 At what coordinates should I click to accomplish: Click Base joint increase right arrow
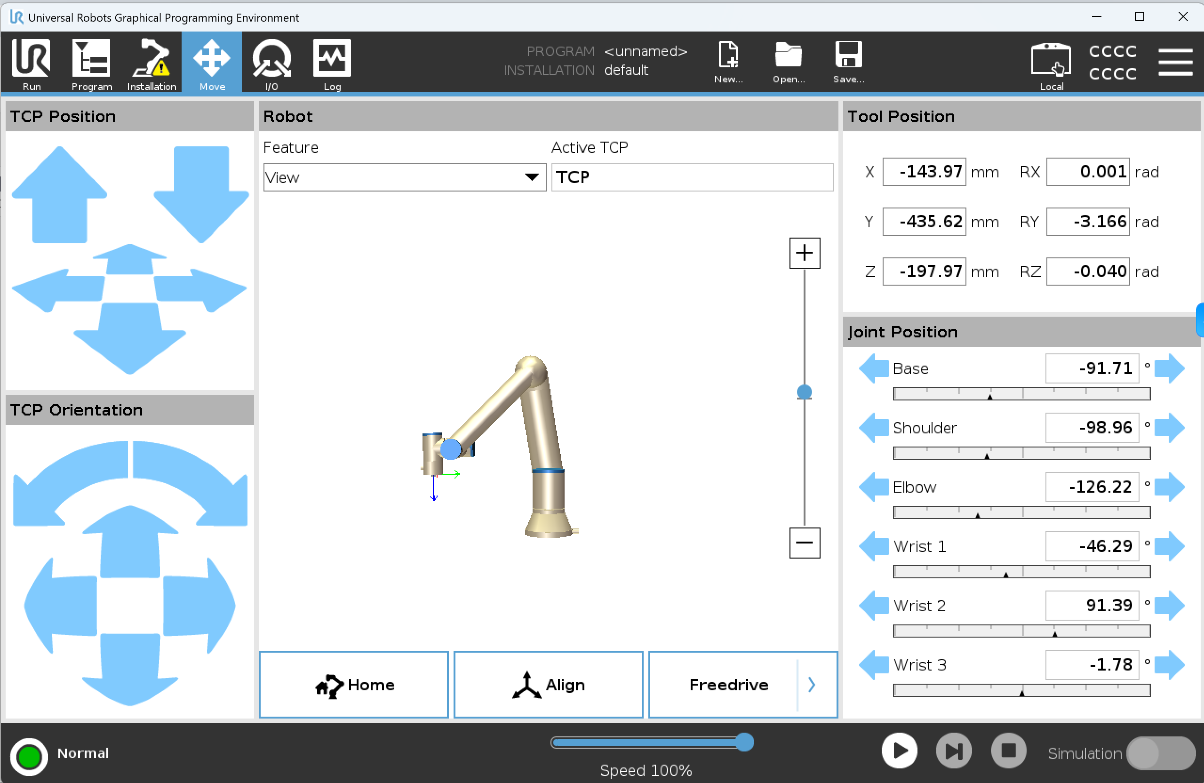1169,368
